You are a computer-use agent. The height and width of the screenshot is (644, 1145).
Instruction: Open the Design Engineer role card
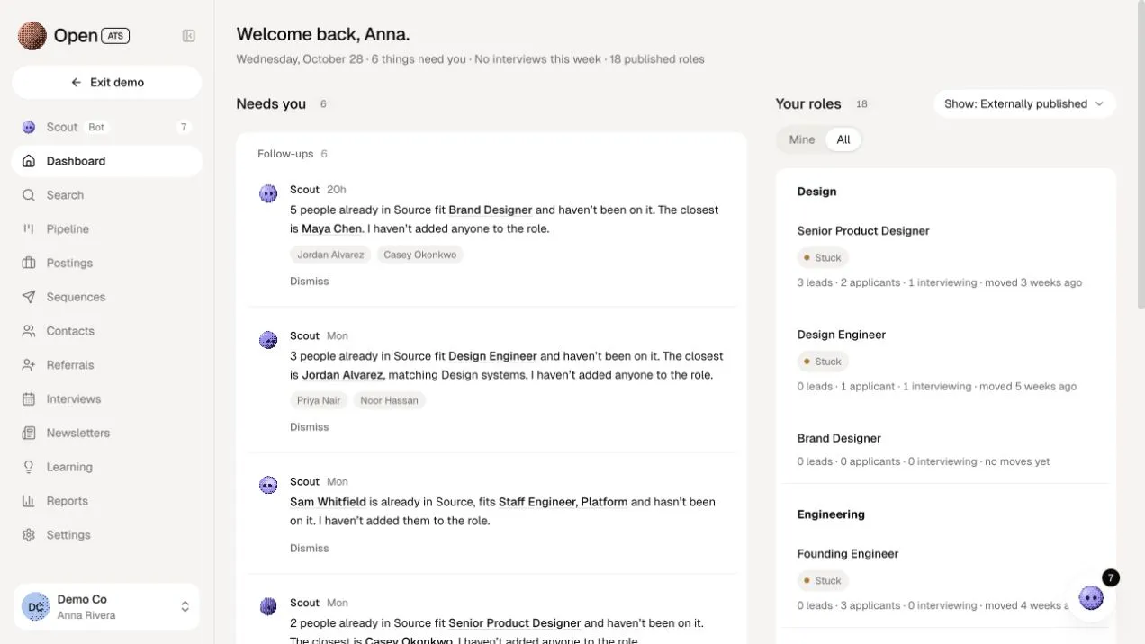945,360
